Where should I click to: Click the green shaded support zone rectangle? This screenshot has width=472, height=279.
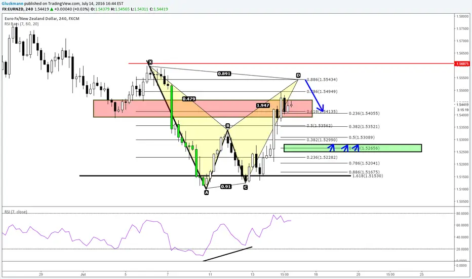click(352, 148)
